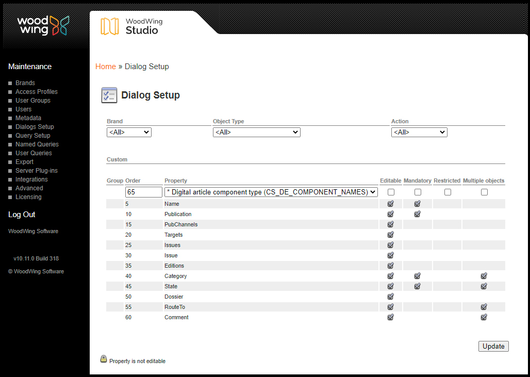Viewport: 530px width, 377px height.
Task: Click the padlock icon in the legend
Action: tap(104, 359)
